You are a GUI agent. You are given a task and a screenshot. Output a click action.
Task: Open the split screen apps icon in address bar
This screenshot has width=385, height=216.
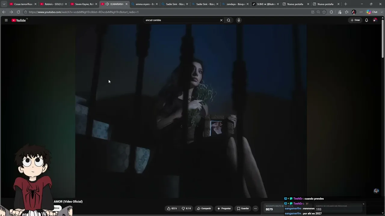click(x=313, y=12)
